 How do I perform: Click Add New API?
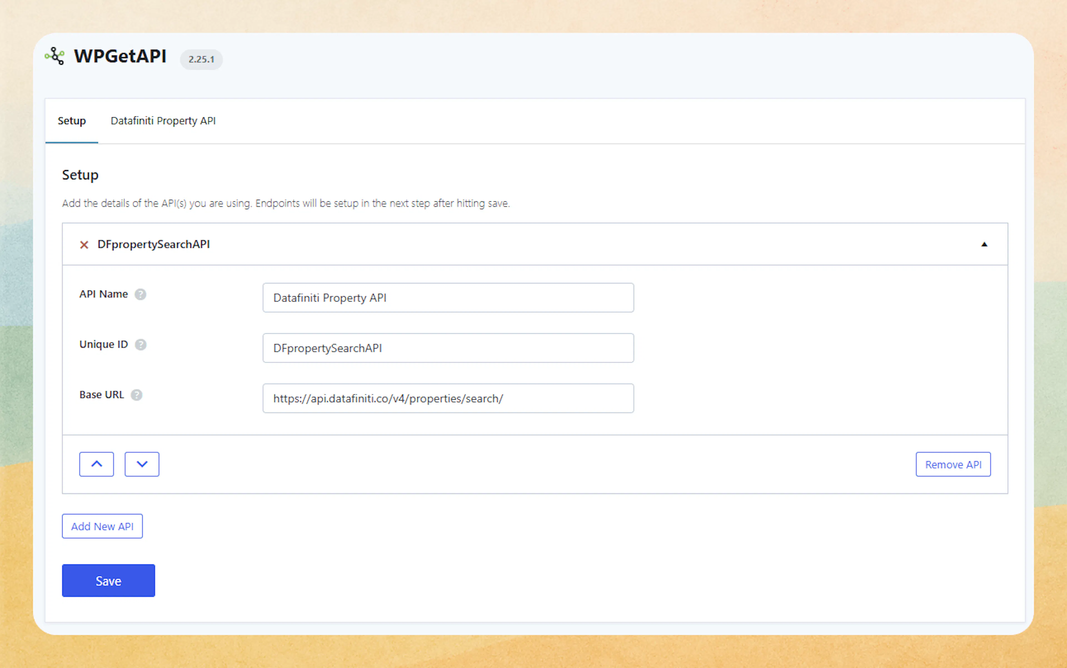tap(102, 526)
